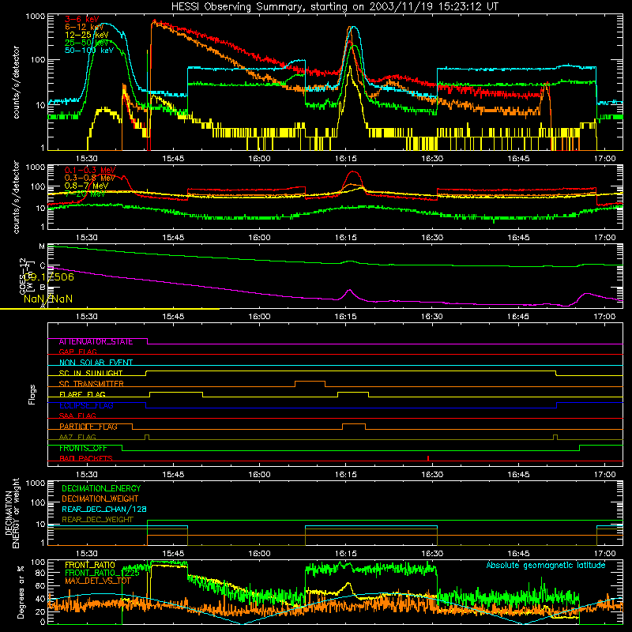632x632 pixels.
Task: Select the FRONTS_OFF flag label
Action: click(83, 448)
